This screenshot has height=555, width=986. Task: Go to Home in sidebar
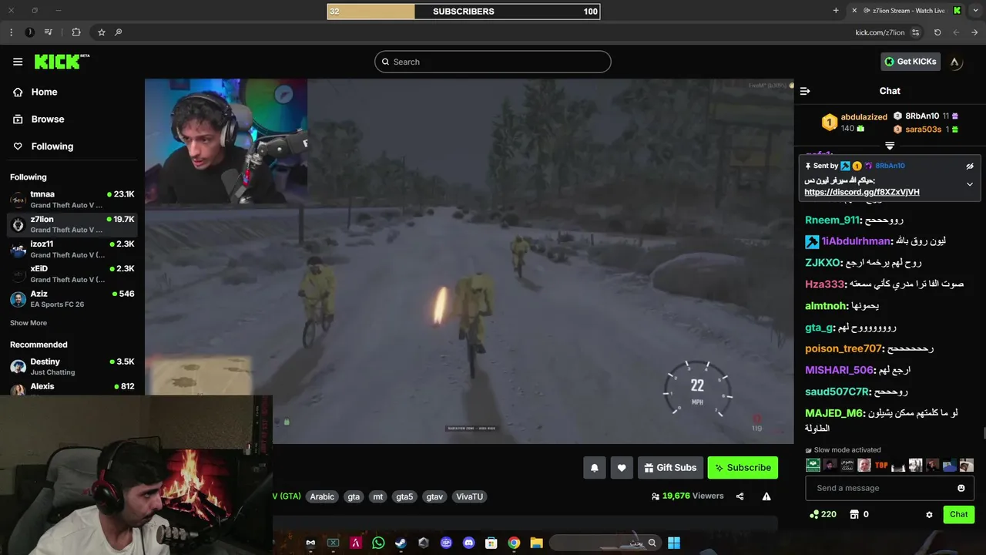pos(44,92)
